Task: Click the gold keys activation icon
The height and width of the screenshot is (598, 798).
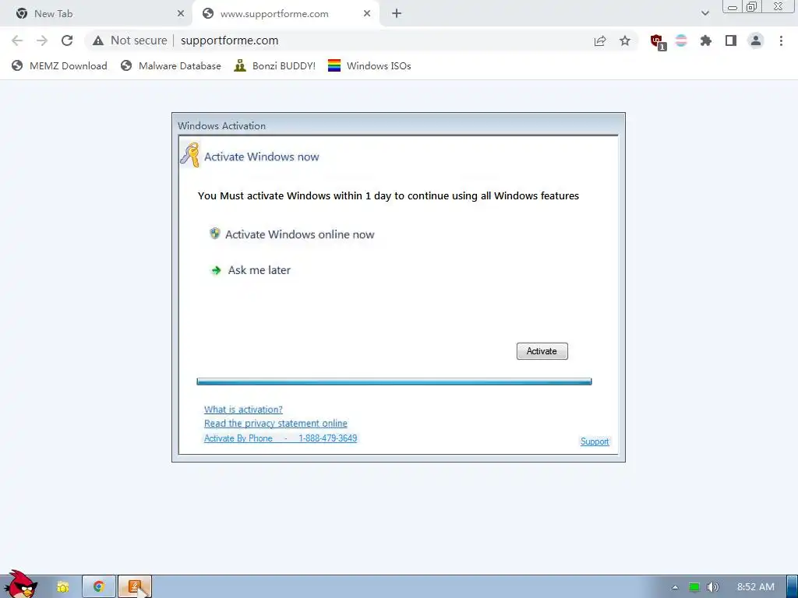Action: (x=190, y=156)
